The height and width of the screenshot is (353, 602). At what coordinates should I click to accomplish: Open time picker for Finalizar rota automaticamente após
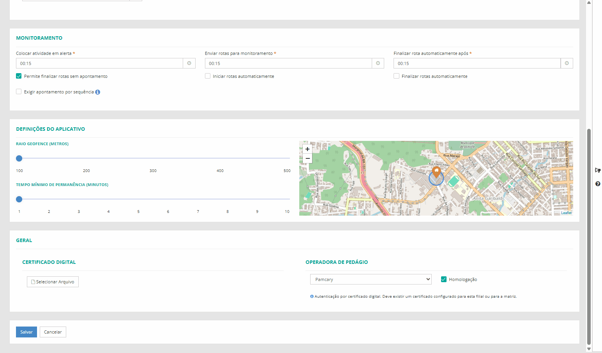tap(567, 63)
